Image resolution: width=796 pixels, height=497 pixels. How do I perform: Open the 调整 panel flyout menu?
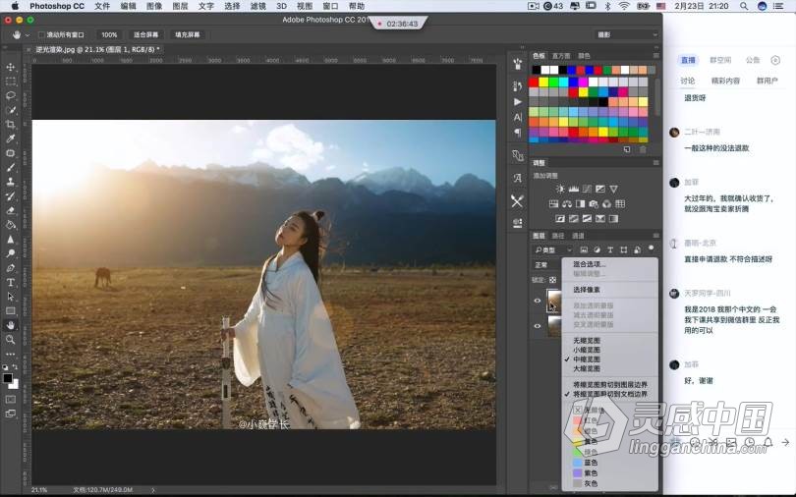[655, 163]
